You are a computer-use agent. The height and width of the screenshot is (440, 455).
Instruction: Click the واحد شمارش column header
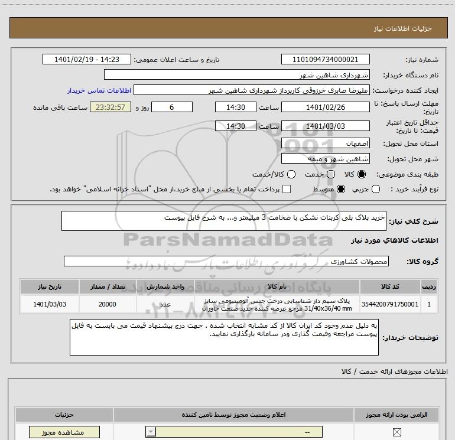(165, 287)
